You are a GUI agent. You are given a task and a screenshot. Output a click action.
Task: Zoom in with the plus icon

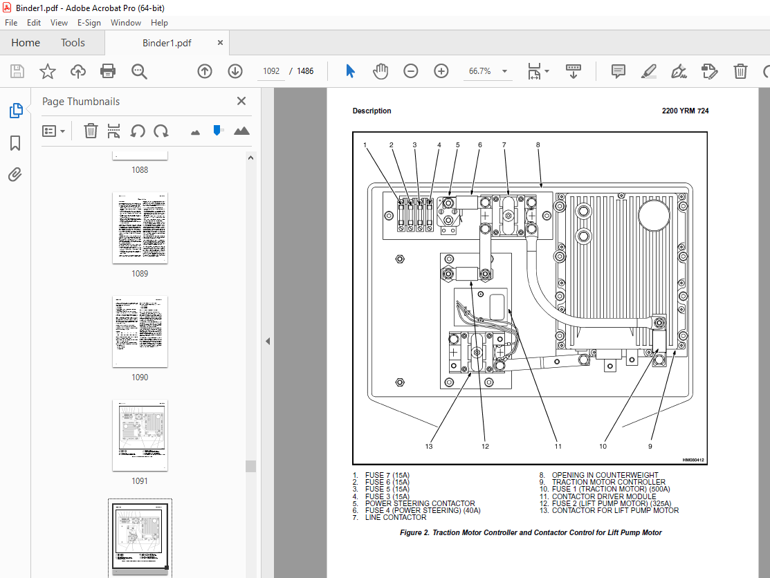pos(441,71)
